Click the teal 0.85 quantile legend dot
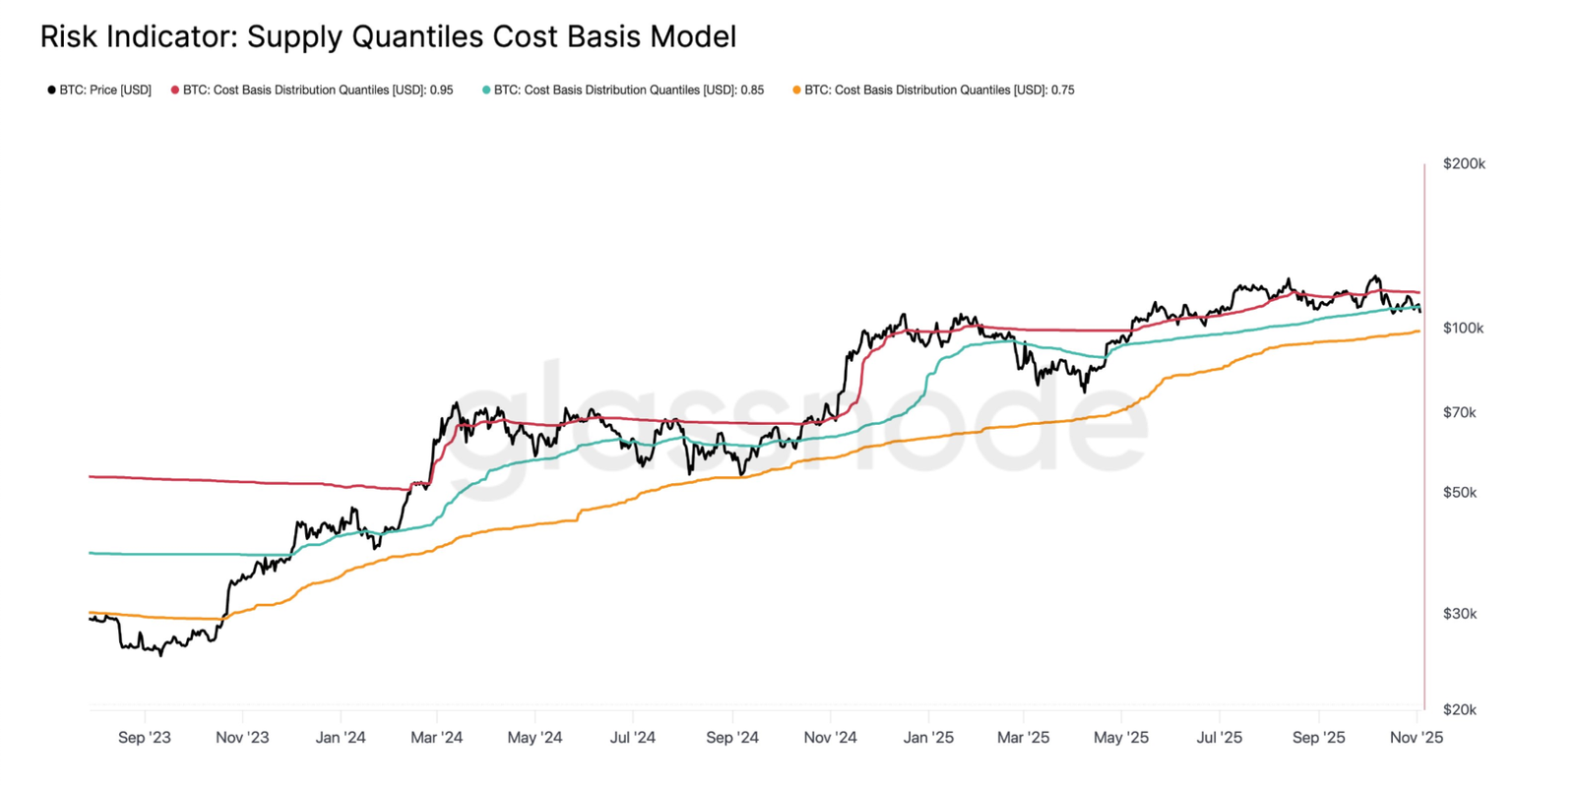 coord(486,91)
